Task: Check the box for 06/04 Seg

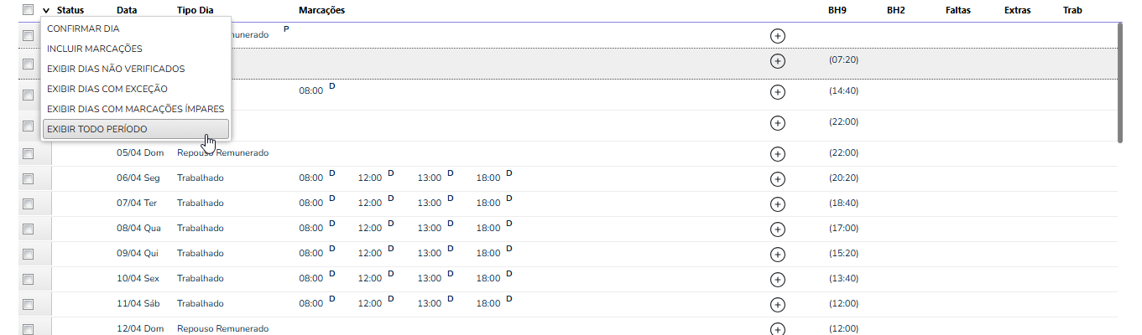Action: tap(28, 178)
